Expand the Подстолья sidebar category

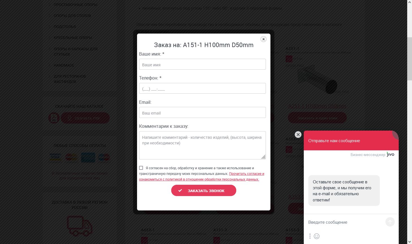point(65,27)
